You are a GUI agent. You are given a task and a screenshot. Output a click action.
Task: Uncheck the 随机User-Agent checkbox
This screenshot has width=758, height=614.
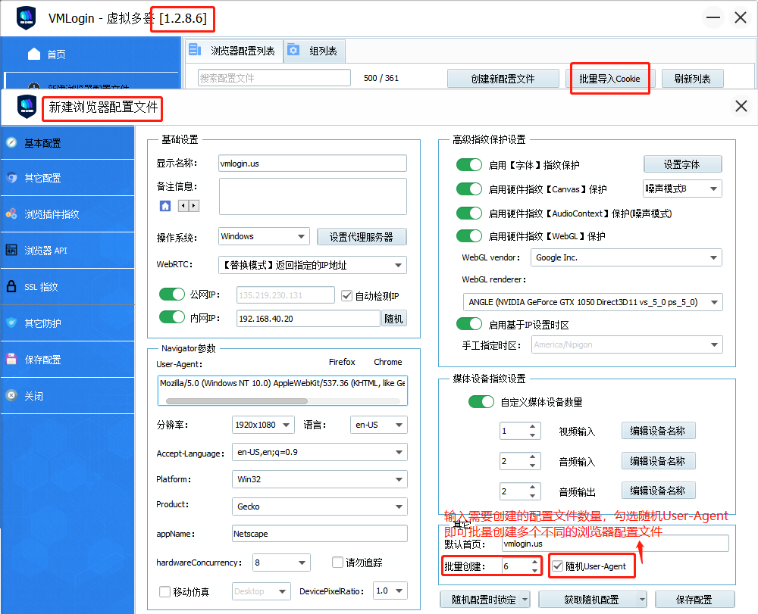tap(558, 566)
